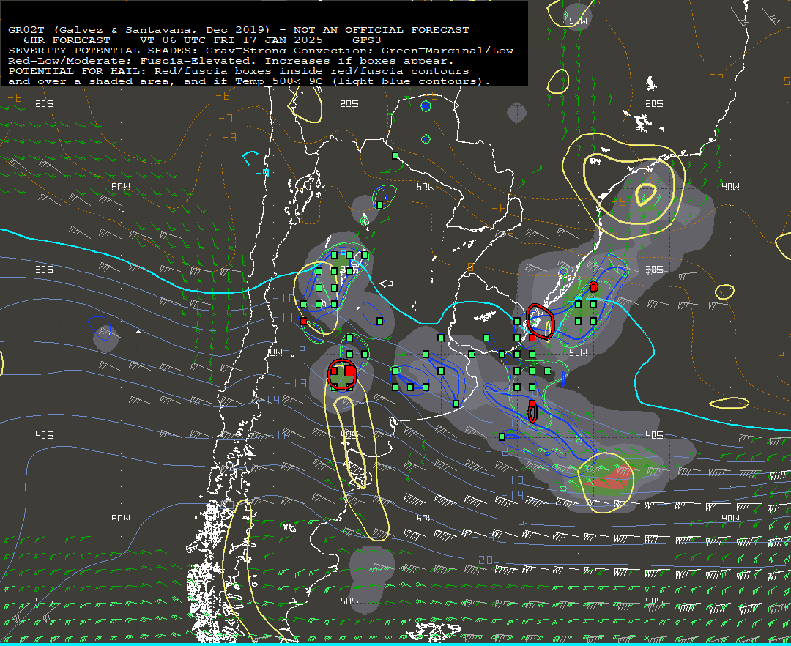The width and height of the screenshot is (791, 646).
Task: Click the small yellow circle east of the 30S label
Action: tap(725, 292)
